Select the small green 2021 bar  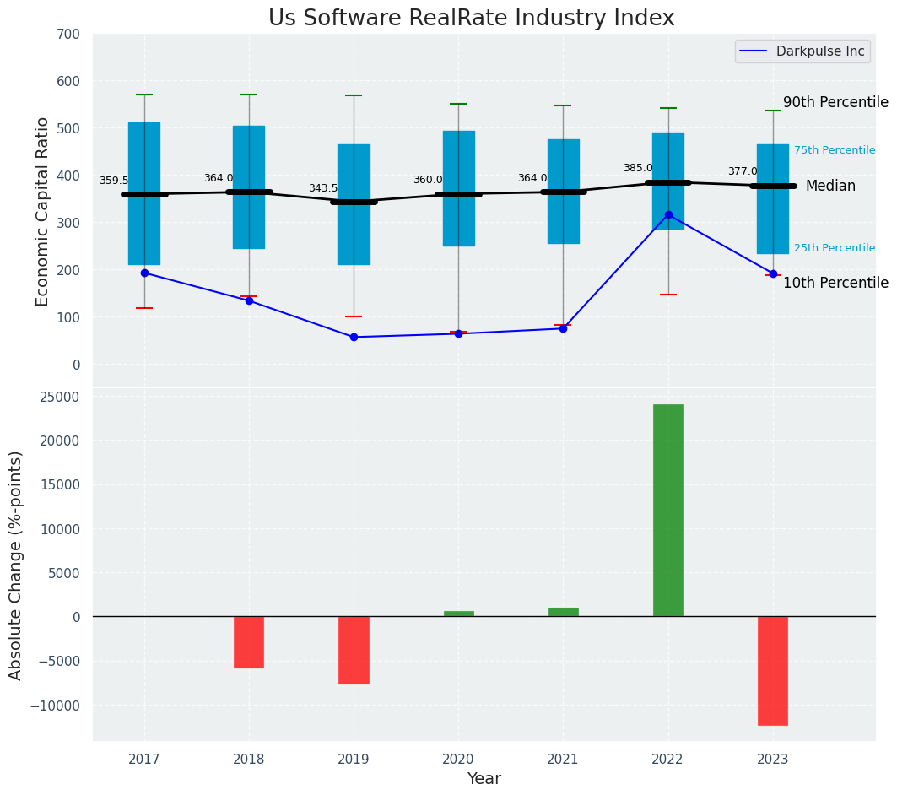tap(564, 612)
